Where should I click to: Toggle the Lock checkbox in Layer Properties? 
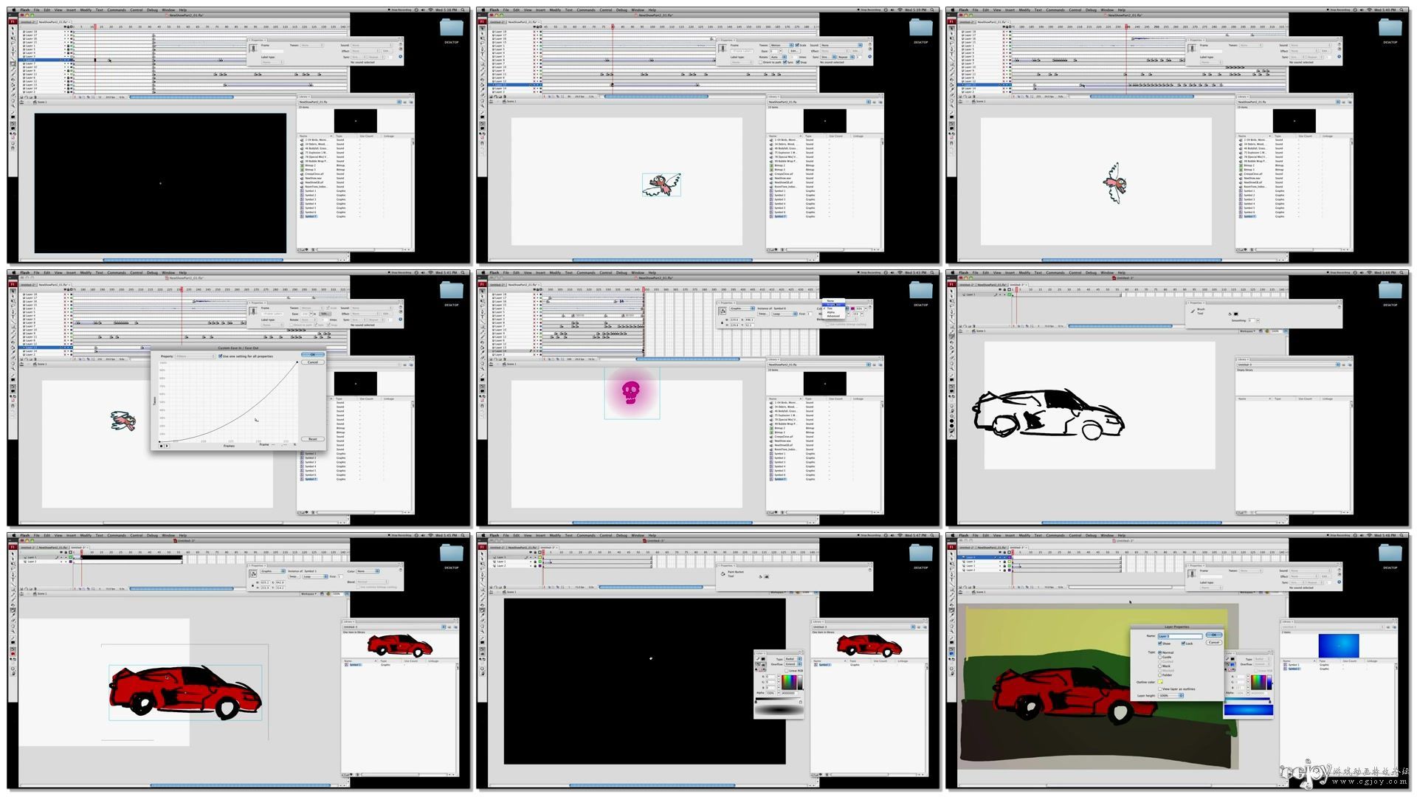(x=1183, y=643)
